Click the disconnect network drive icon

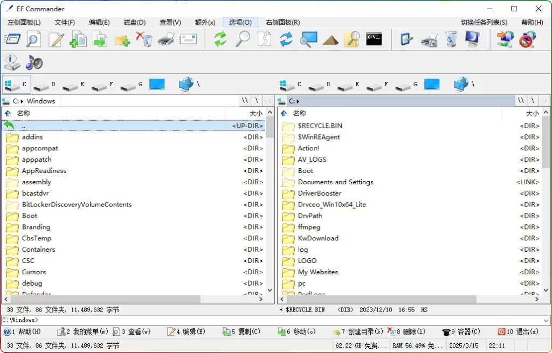click(527, 39)
